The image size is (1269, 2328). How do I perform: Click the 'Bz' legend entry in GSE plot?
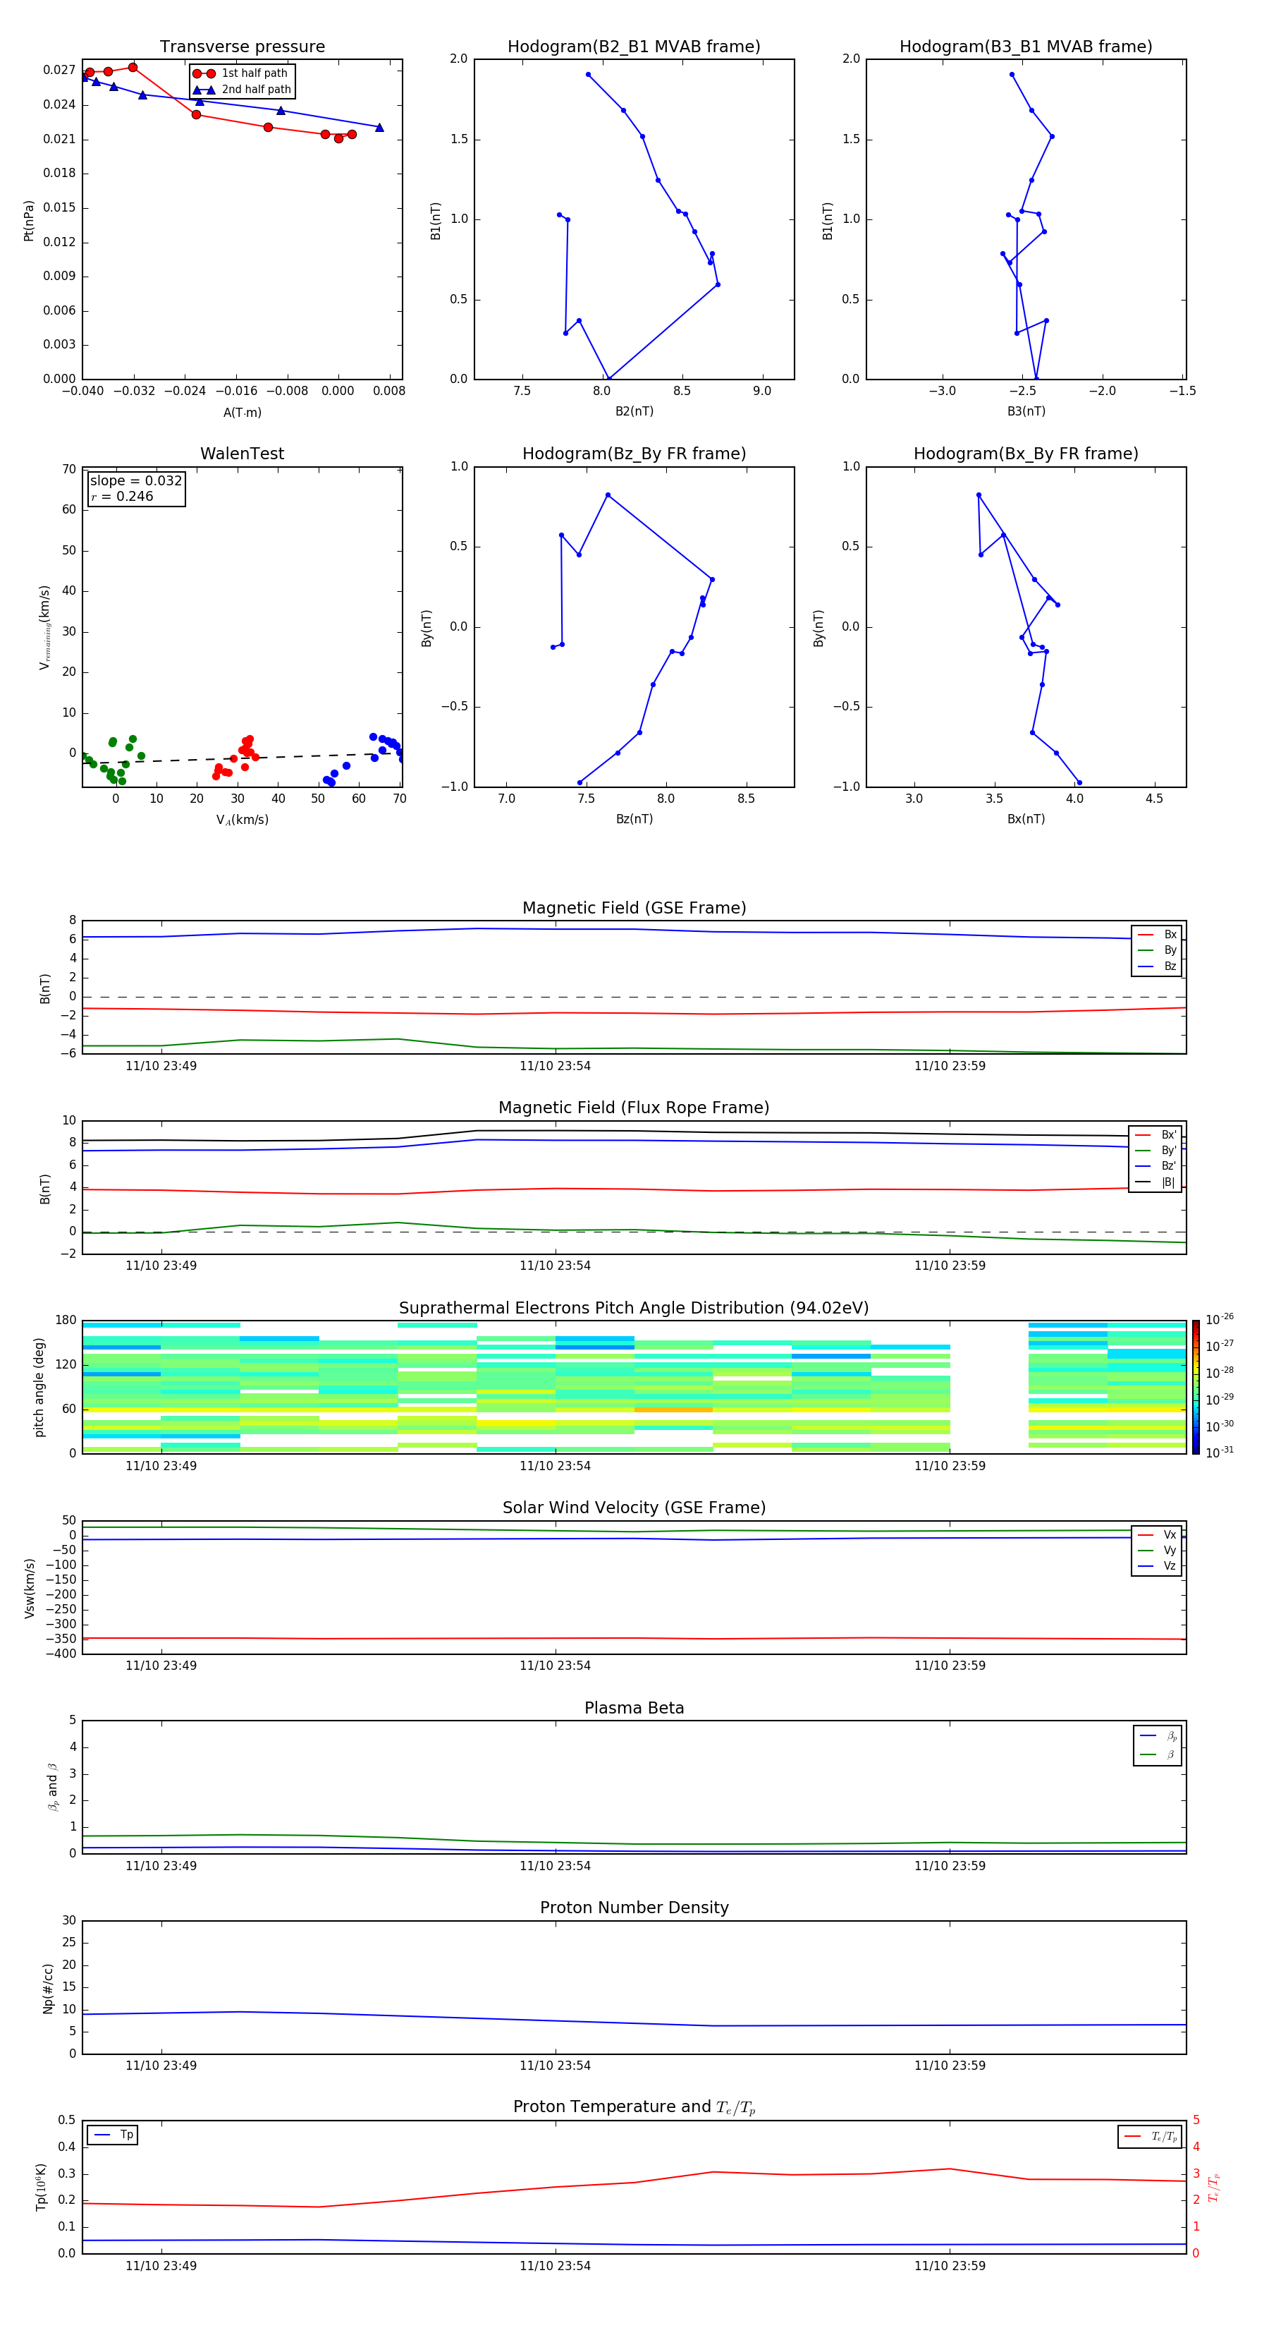[1158, 966]
